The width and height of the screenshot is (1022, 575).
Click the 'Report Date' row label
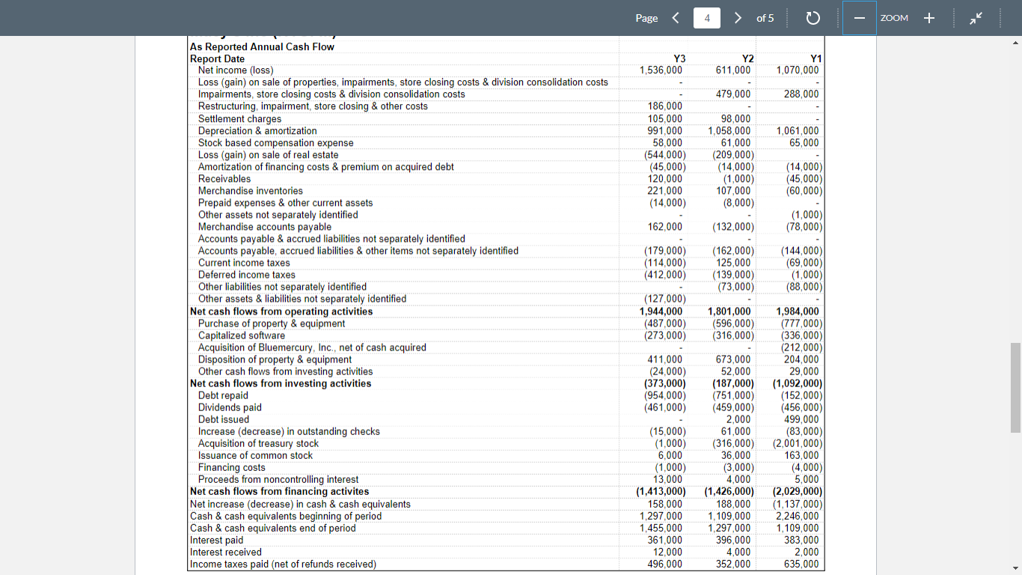coord(217,58)
